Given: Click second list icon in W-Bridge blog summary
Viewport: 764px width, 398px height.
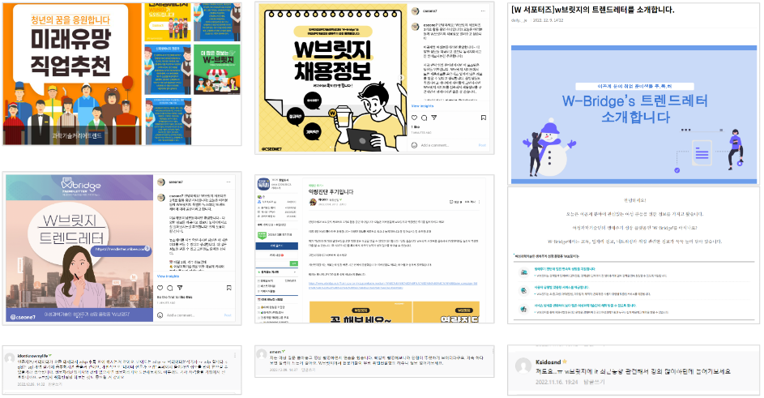Looking at the screenshot, I should tap(524, 290).
